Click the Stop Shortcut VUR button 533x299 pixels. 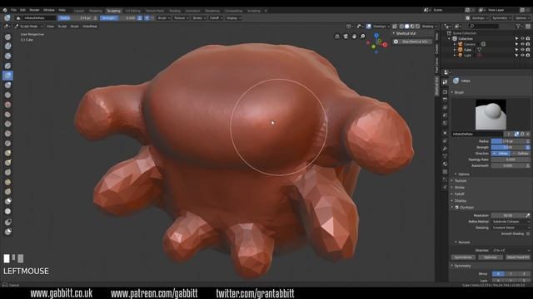pos(412,42)
